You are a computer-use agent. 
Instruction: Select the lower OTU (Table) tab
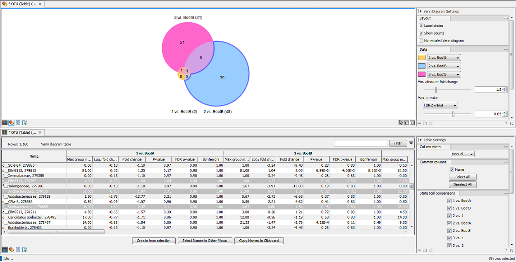(22, 132)
